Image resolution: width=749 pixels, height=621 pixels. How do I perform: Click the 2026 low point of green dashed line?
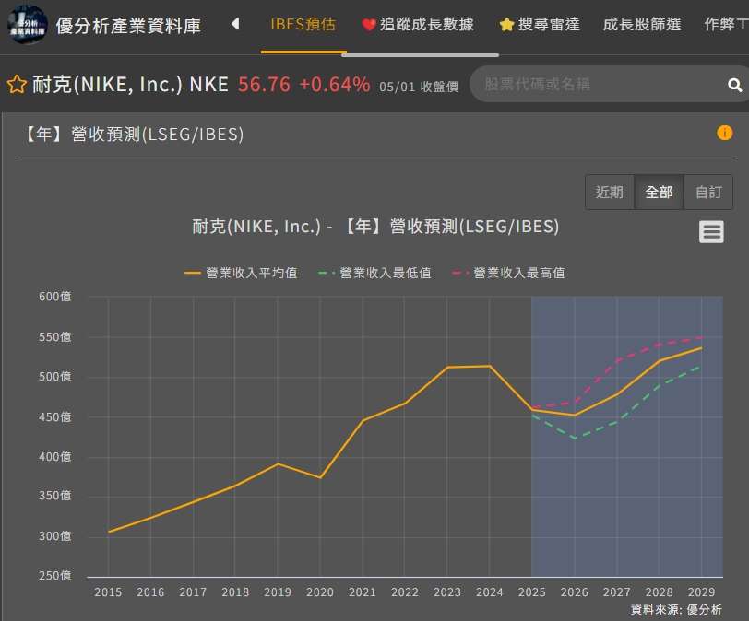pos(575,439)
